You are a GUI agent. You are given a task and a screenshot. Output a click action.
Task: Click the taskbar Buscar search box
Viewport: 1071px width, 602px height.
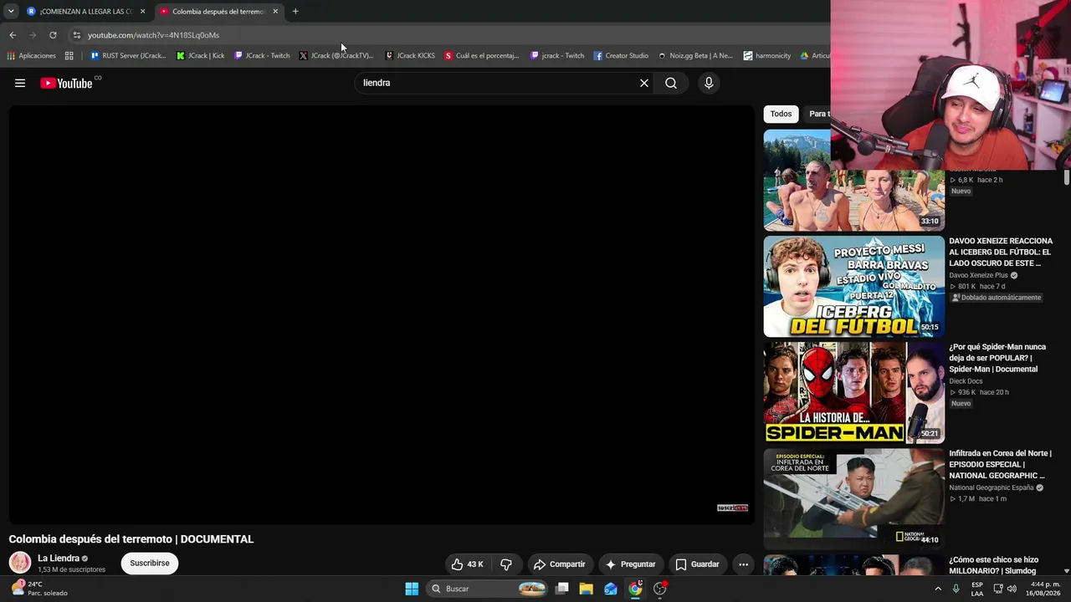pos(487,589)
